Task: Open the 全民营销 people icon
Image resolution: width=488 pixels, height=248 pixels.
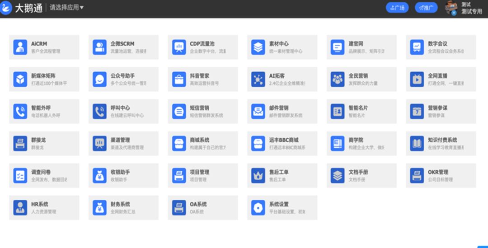Action: click(x=338, y=80)
